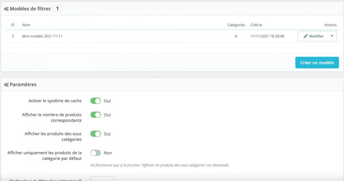
Task: Click the gears icon beside Paramètres heading
Action: [x=6, y=84]
